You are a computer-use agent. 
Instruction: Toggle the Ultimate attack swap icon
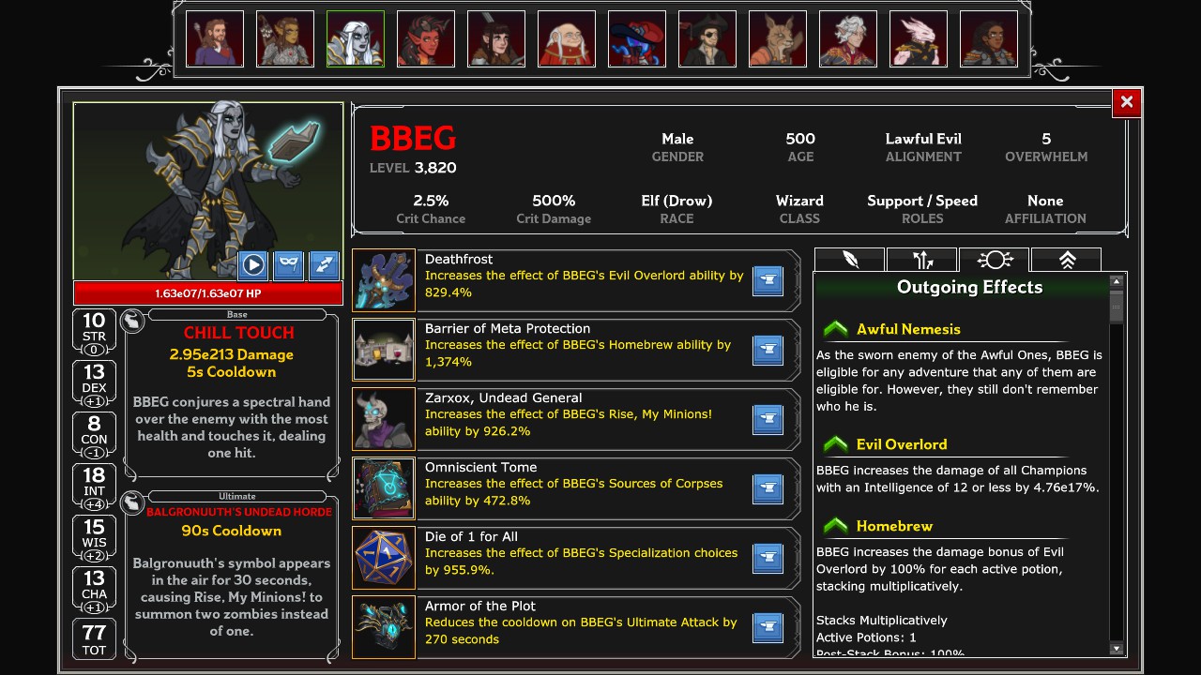pos(134,502)
